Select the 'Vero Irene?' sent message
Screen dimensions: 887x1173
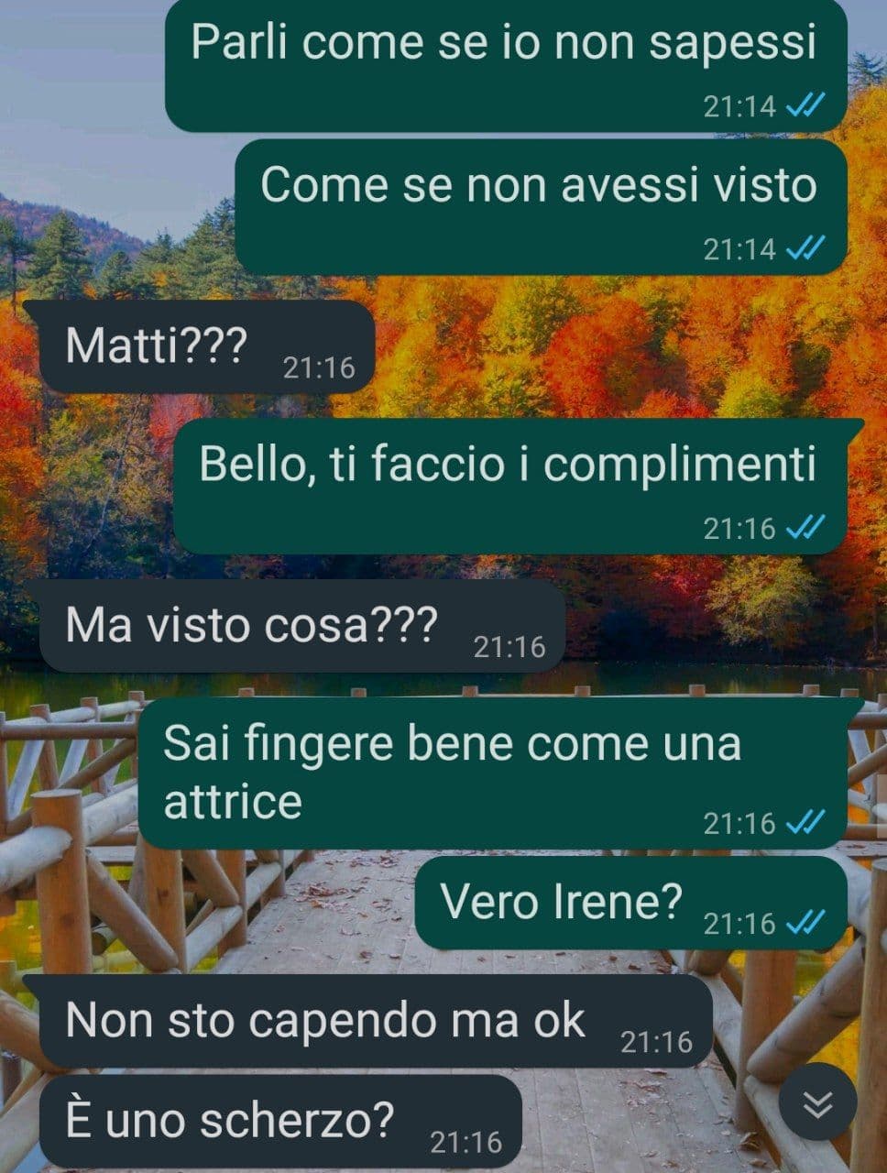(x=631, y=903)
